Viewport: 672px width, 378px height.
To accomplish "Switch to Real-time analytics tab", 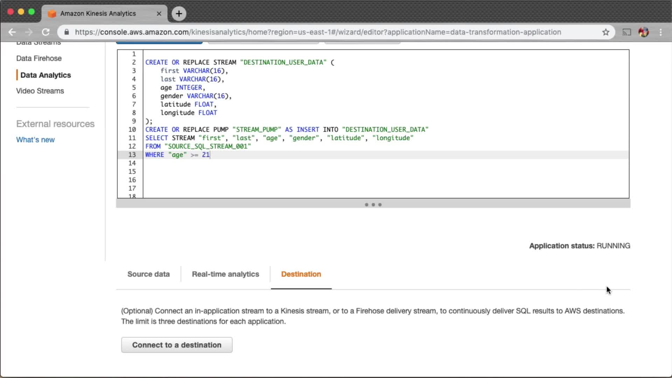I will (225, 274).
